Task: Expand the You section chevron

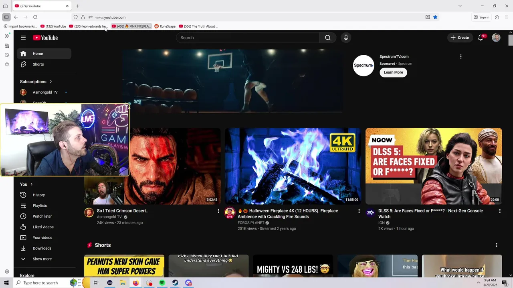Action: pos(31,184)
